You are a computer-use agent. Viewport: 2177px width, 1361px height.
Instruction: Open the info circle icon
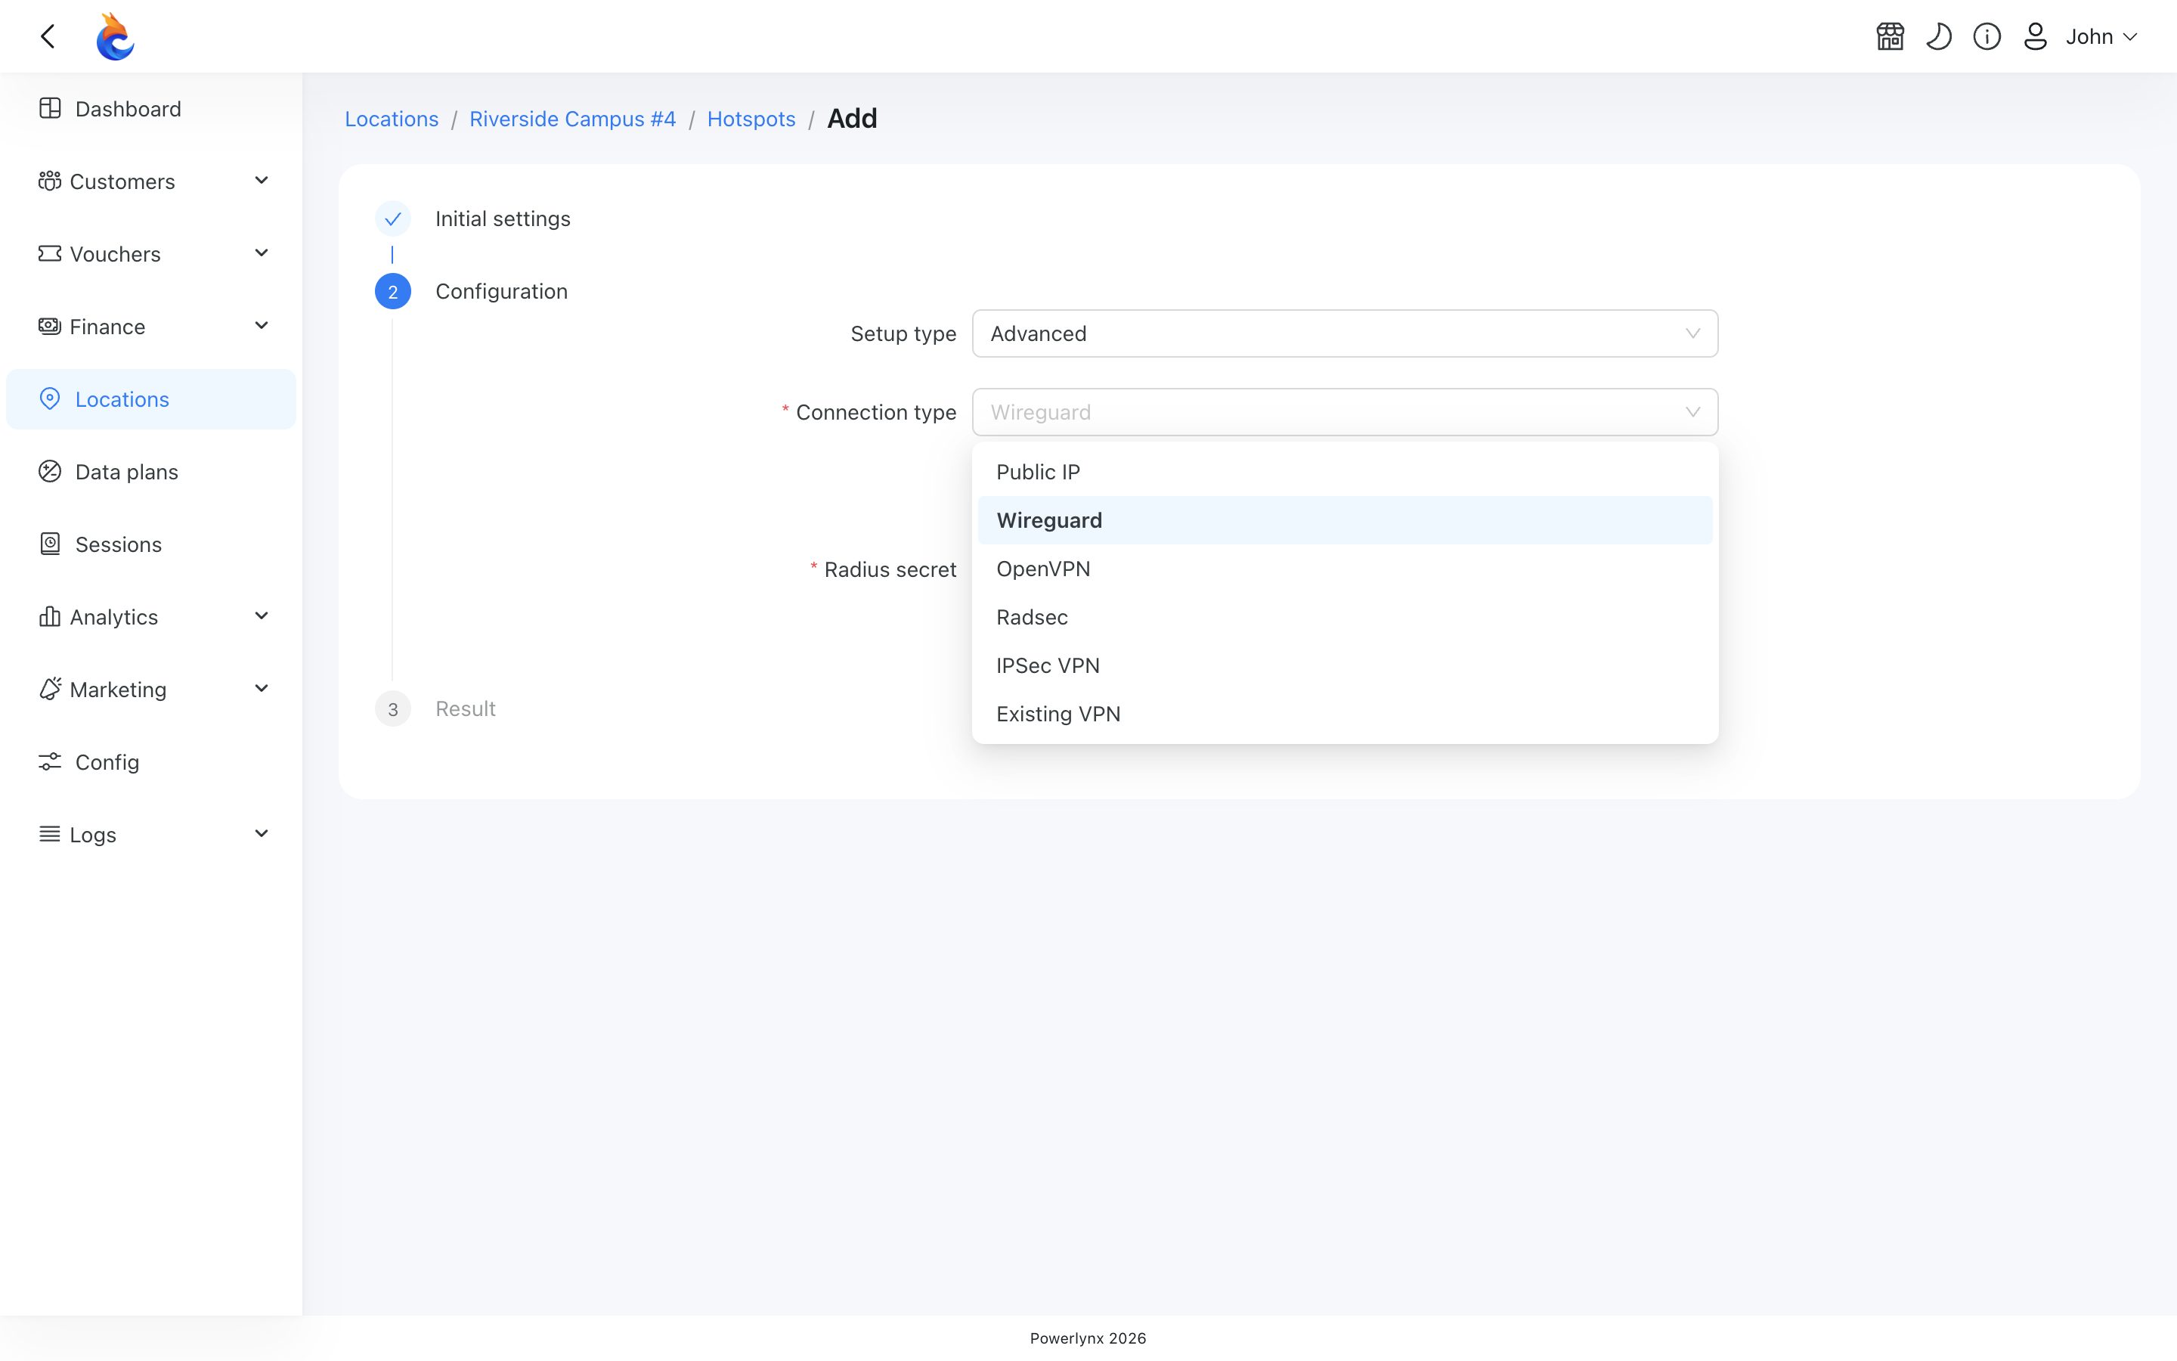pyautogui.click(x=1987, y=37)
